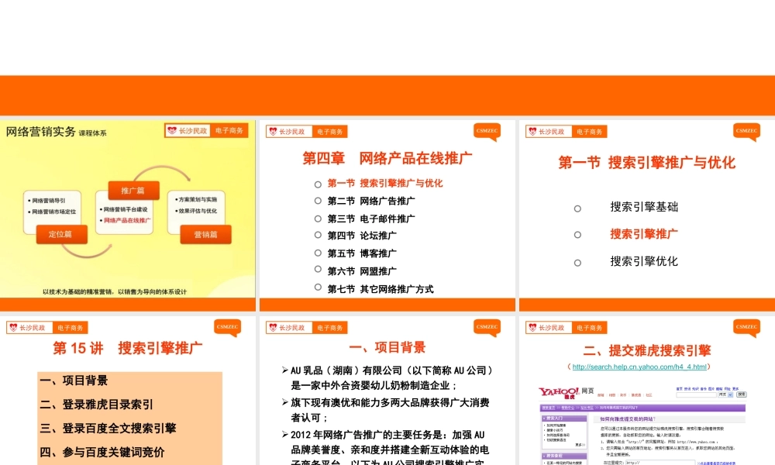Expand the 搜索入门 panel header in the Yahoo page

(563, 418)
